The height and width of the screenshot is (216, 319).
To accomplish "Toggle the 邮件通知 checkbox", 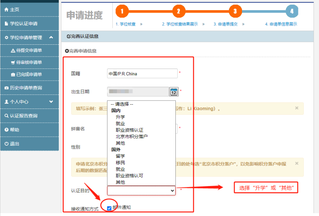I will coord(109,208).
